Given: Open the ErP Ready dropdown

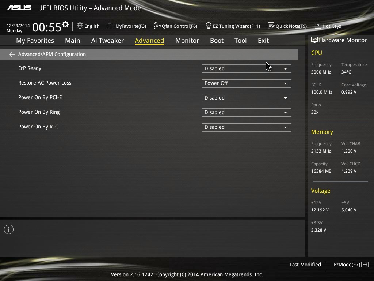Looking at the screenshot, I should point(247,68).
